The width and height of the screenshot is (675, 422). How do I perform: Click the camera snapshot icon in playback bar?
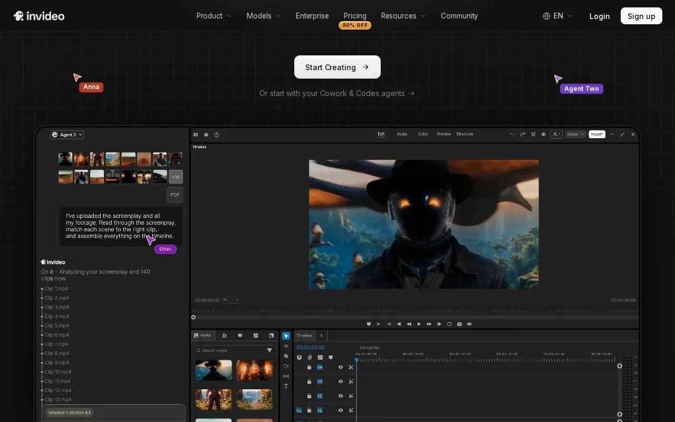(x=459, y=324)
